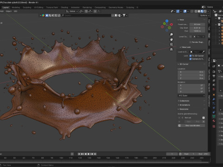Uncheck Camera to View checkbox
Screen dimensions: 223x167
190,59
